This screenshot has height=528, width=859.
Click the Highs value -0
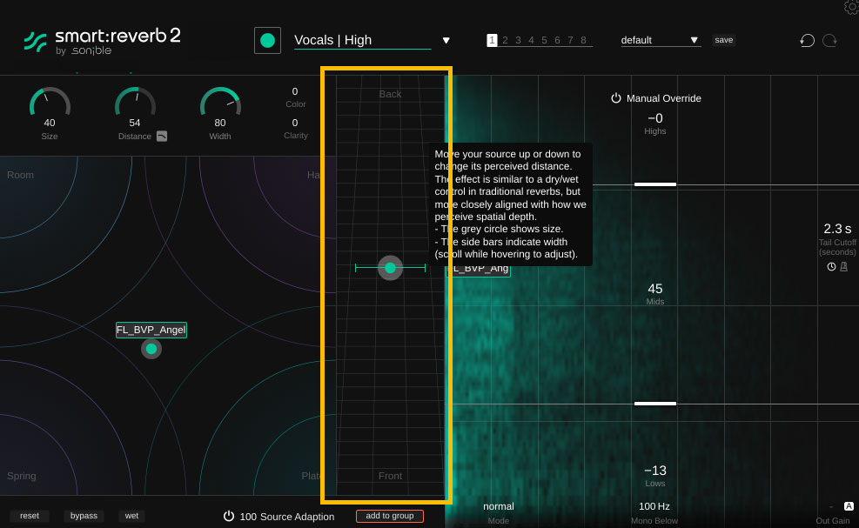pyautogui.click(x=655, y=118)
